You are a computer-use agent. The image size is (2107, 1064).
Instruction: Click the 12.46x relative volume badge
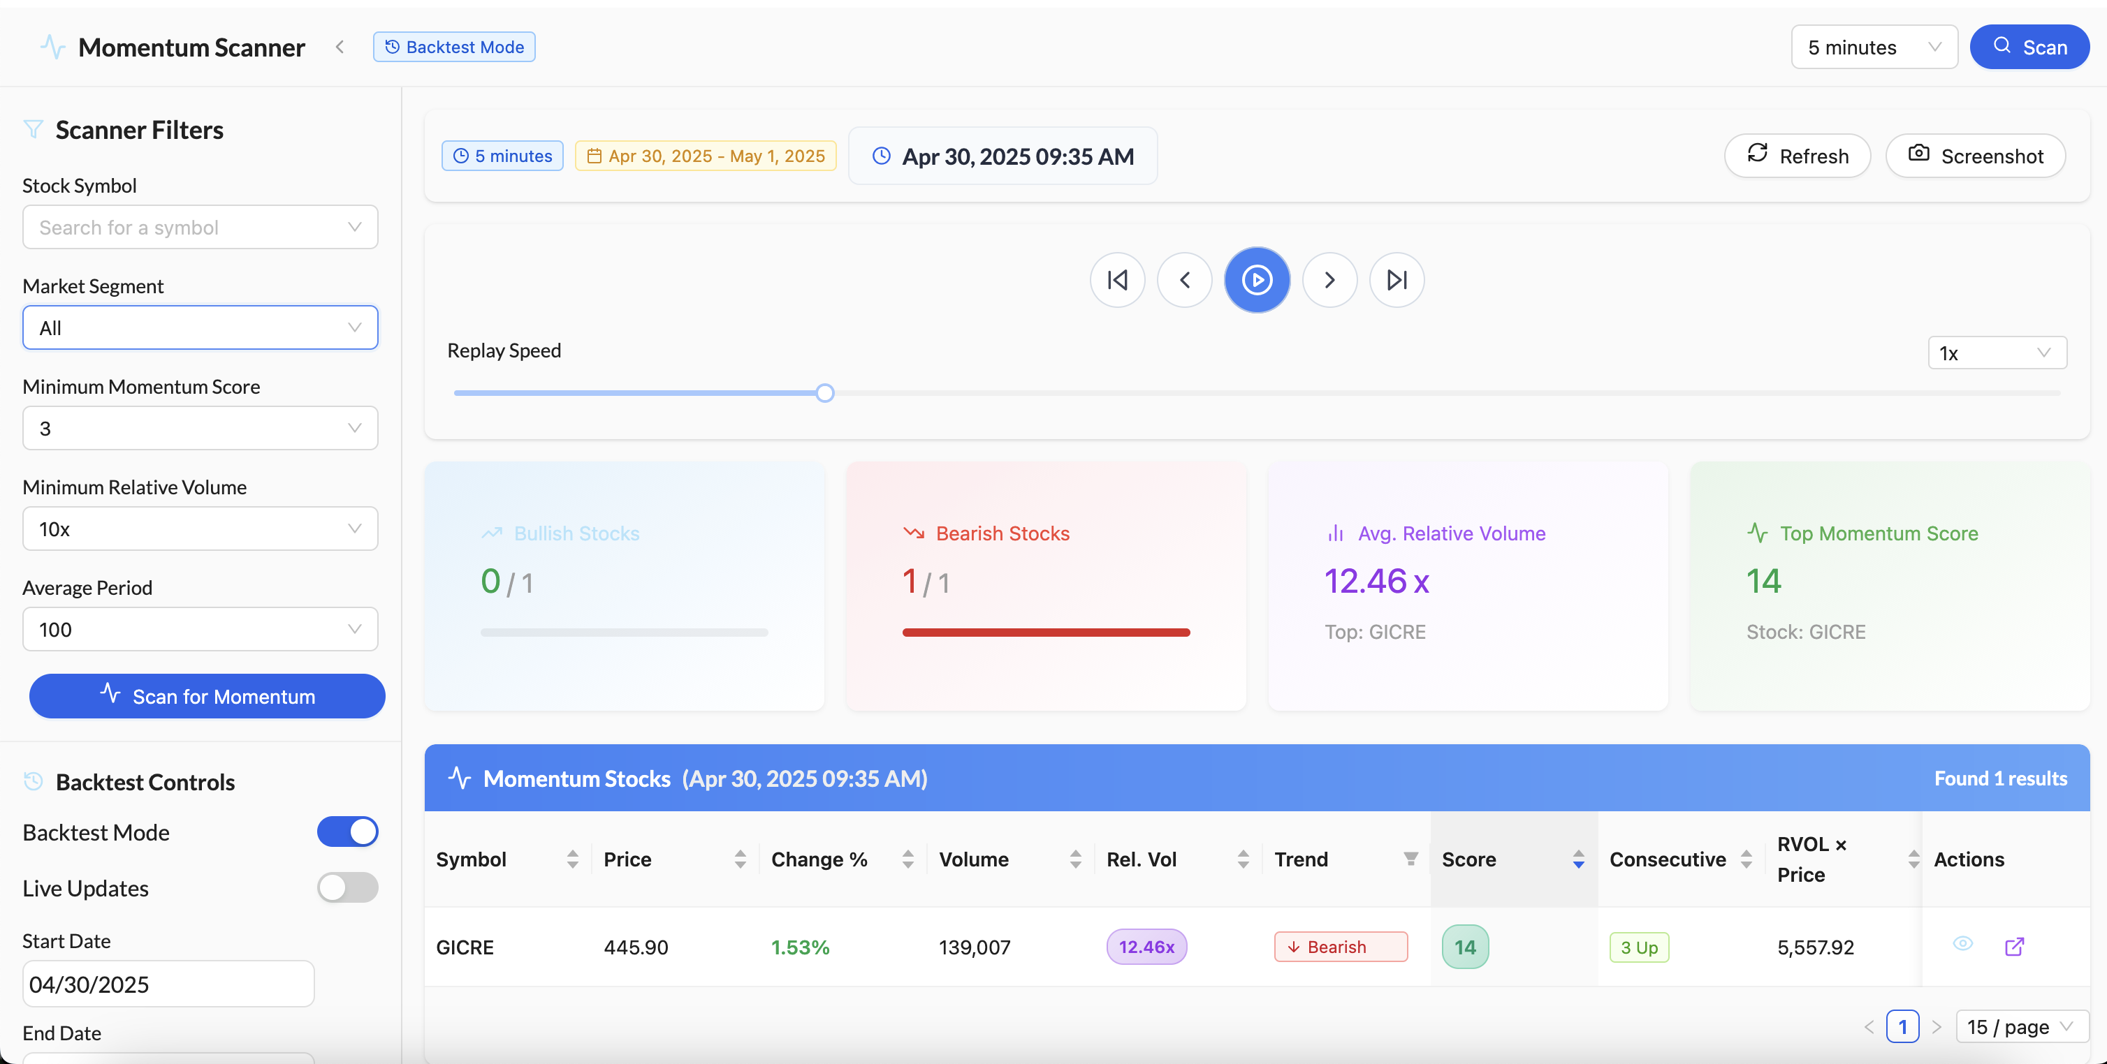coord(1146,946)
